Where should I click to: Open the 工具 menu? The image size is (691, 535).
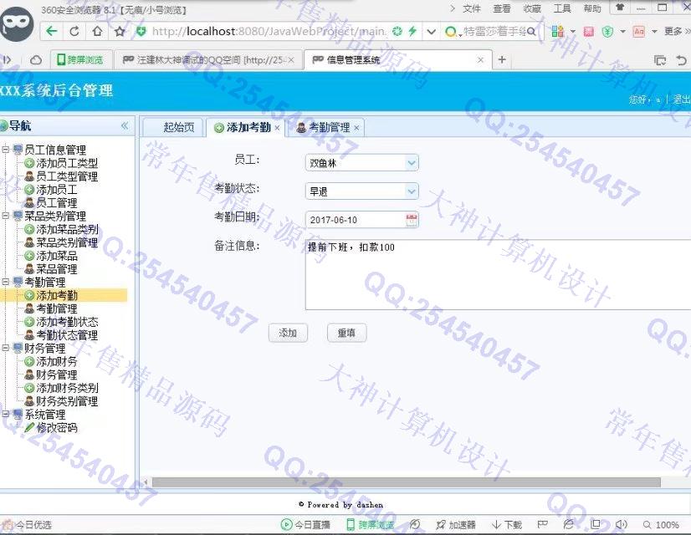point(562,8)
